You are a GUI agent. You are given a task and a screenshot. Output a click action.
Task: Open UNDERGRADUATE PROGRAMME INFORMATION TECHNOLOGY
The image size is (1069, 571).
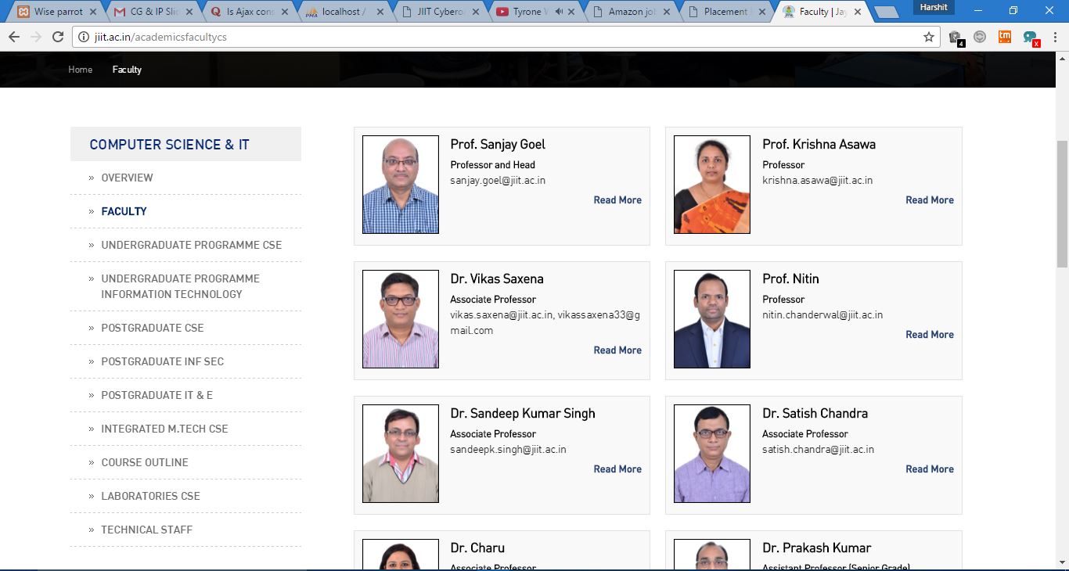180,286
